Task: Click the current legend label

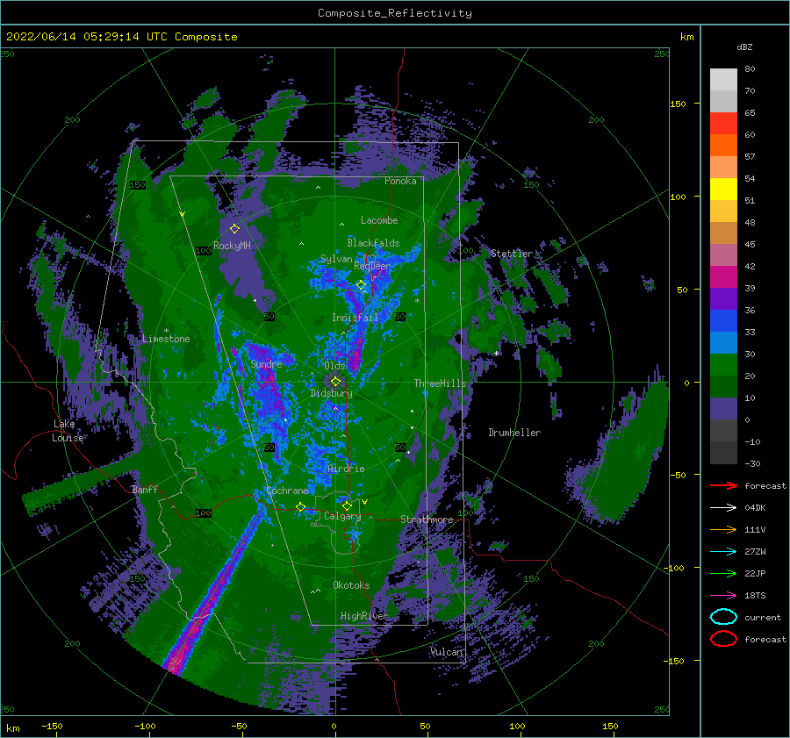Action: (762, 618)
